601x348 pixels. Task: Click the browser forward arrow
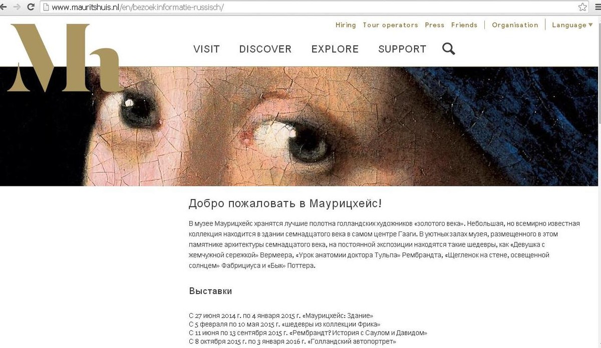(18, 7)
